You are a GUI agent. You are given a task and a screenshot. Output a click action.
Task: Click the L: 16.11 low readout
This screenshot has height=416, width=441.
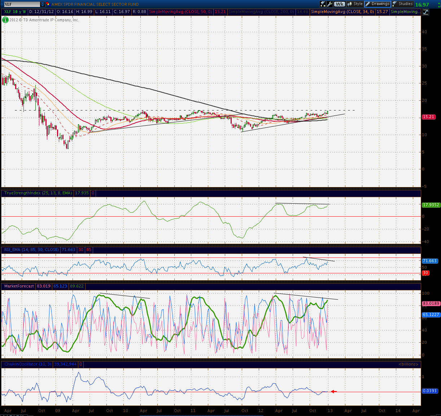(103, 12)
